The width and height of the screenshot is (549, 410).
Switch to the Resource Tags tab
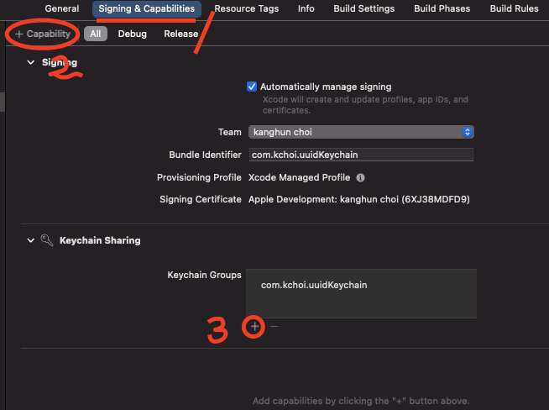(x=247, y=8)
